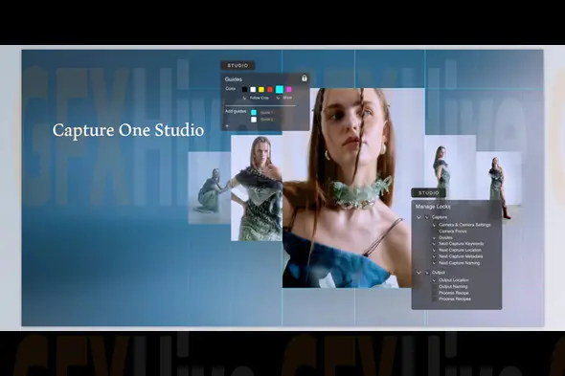Toggle Next Capture Naming checkbox
Screen dimensions: 565x376
(434, 263)
